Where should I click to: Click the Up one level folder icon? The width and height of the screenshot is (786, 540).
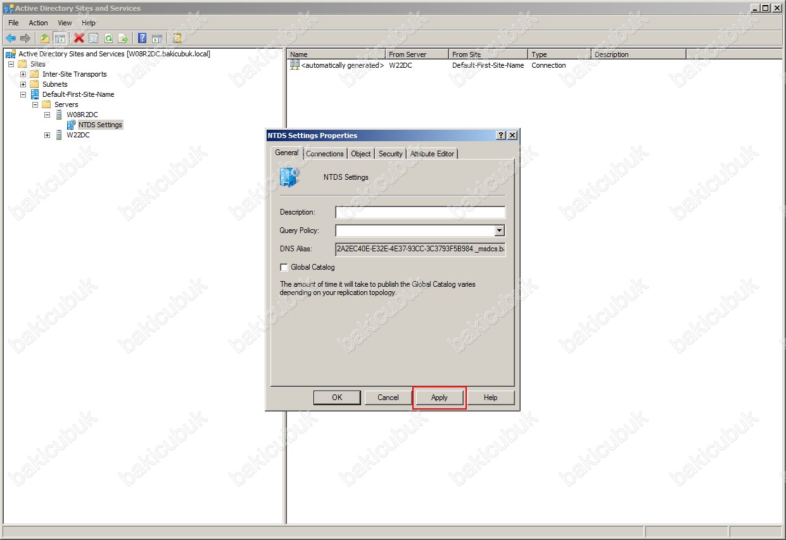[45, 38]
